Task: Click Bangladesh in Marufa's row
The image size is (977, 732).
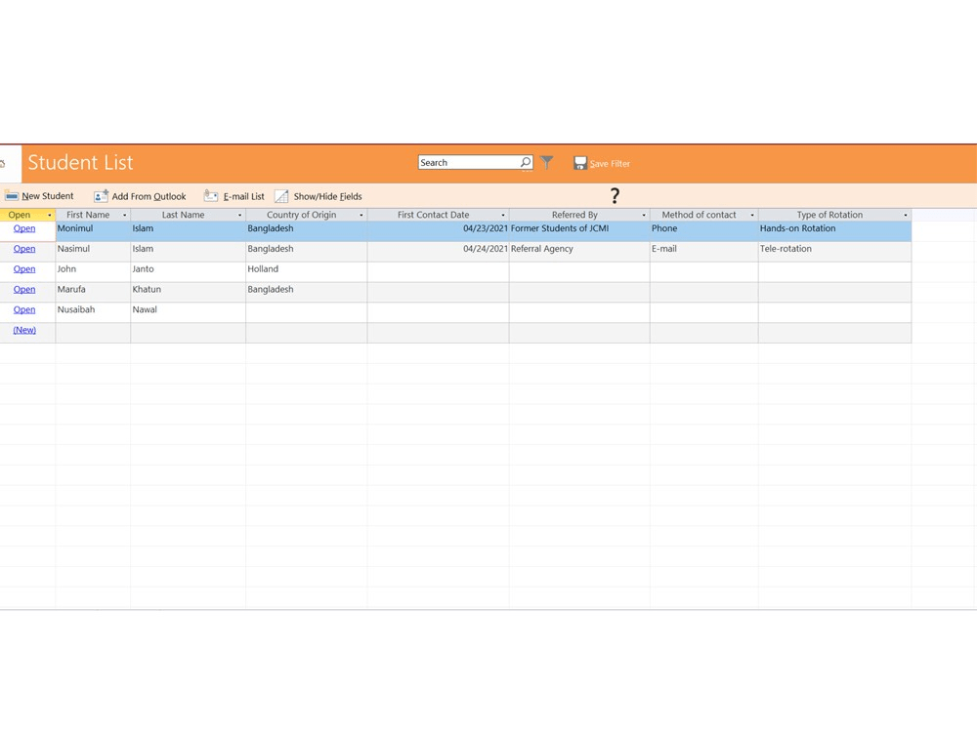Action: point(307,292)
